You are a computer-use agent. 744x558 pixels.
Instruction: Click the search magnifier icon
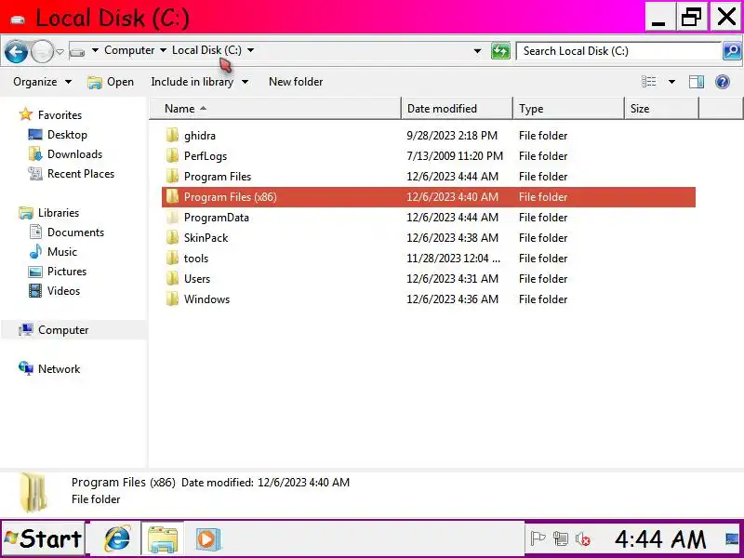point(732,51)
